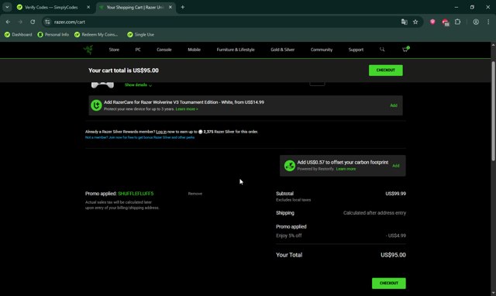496x296 pixels.
Task: Click the page vertical scrollbar thumb
Action: pos(493,111)
